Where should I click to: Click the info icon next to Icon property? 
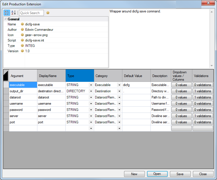coord(22,35)
